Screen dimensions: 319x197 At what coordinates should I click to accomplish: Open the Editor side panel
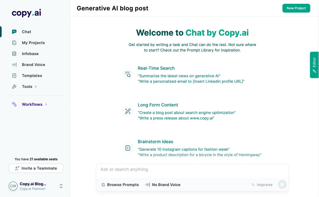pos(314,65)
